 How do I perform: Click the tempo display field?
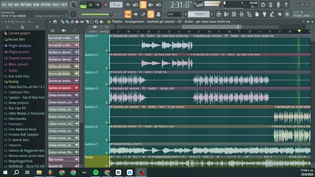tap(116, 5)
